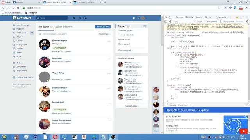This screenshot has height=140, width=250.
Task: Open the VK notifications bell
Action: click(74, 18)
